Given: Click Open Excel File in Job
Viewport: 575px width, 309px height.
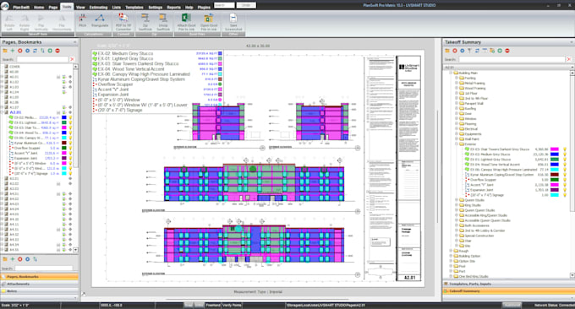Looking at the screenshot, I should click(x=209, y=19).
